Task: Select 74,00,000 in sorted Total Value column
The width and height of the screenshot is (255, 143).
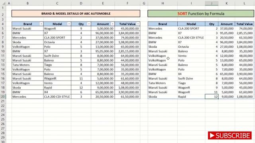Action: (x=244, y=29)
